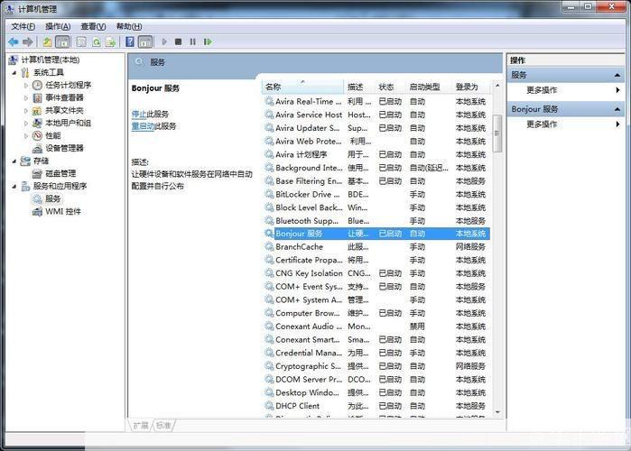This screenshot has width=631, height=451.
Task: Click the services list scrollbar thumb
Action: [497, 133]
